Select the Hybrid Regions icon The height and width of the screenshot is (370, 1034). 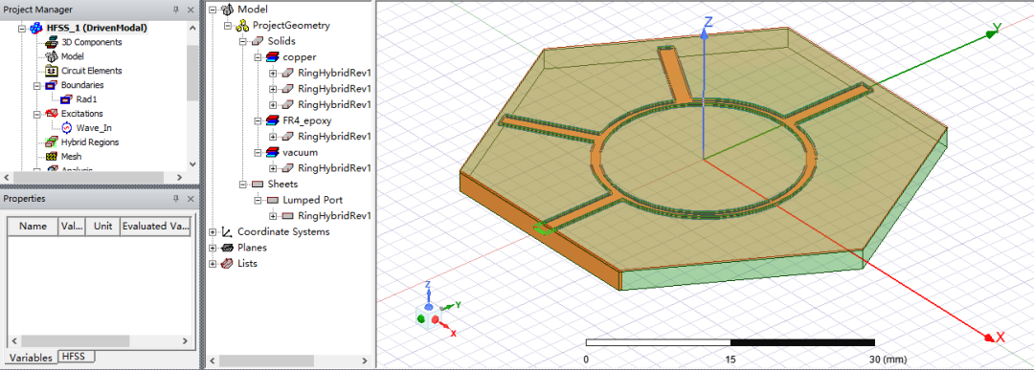pos(52,142)
